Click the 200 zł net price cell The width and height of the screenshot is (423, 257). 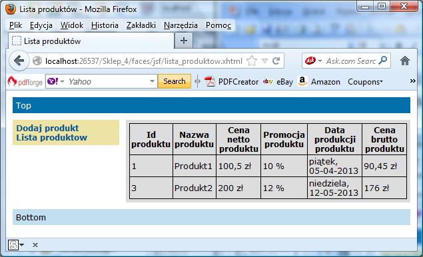point(238,188)
